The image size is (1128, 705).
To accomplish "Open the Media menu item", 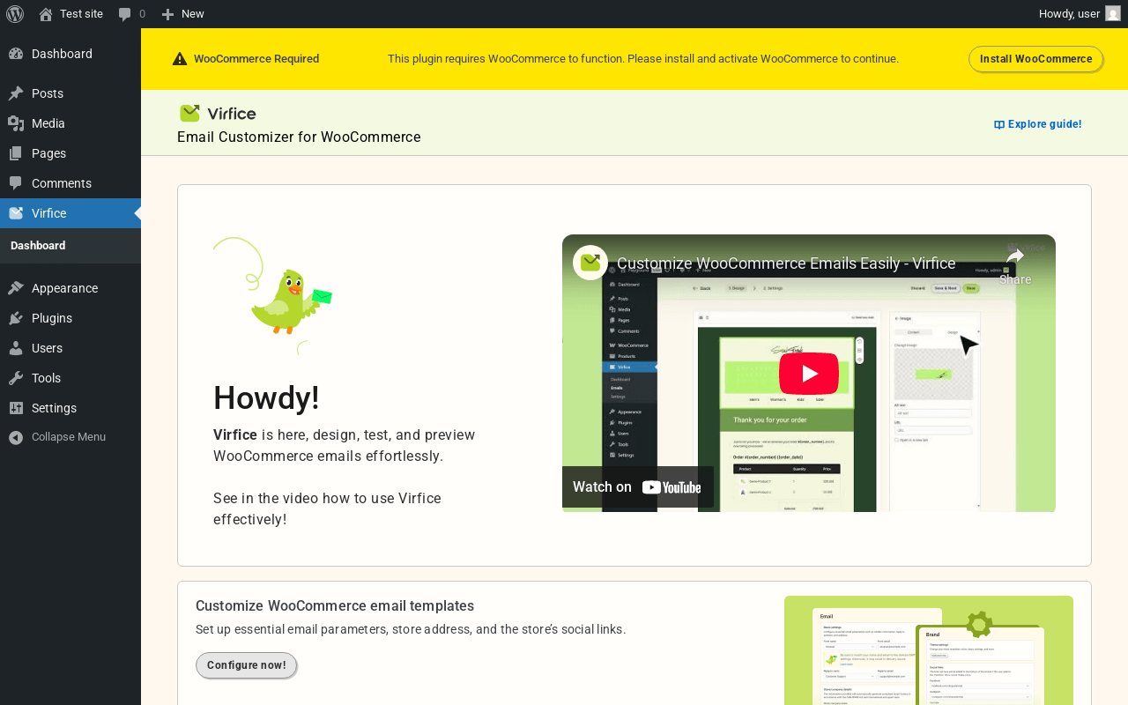I will pyautogui.click(x=70, y=123).
